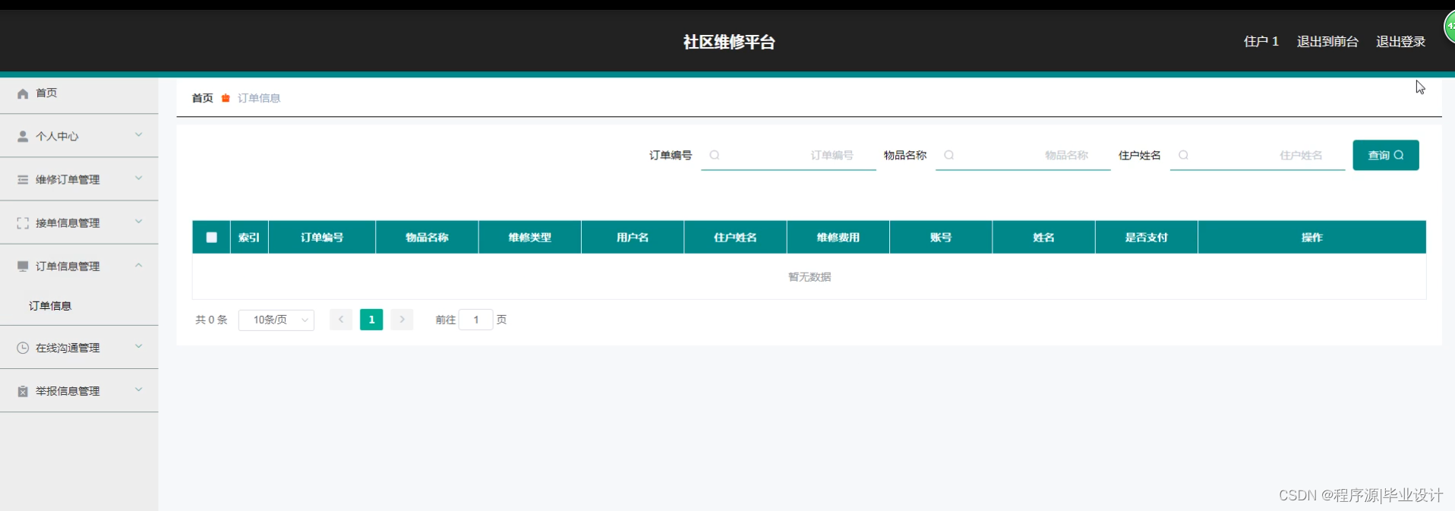Viewport: 1455px width, 511px height.
Task: Click the 前往 page number input
Action: (x=476, y=320)
